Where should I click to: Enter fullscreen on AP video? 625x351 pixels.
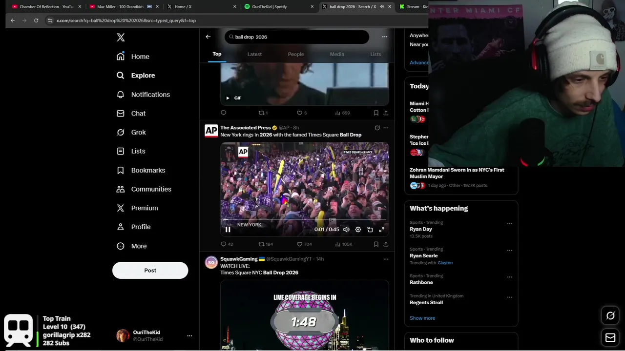tap(382, 230)
